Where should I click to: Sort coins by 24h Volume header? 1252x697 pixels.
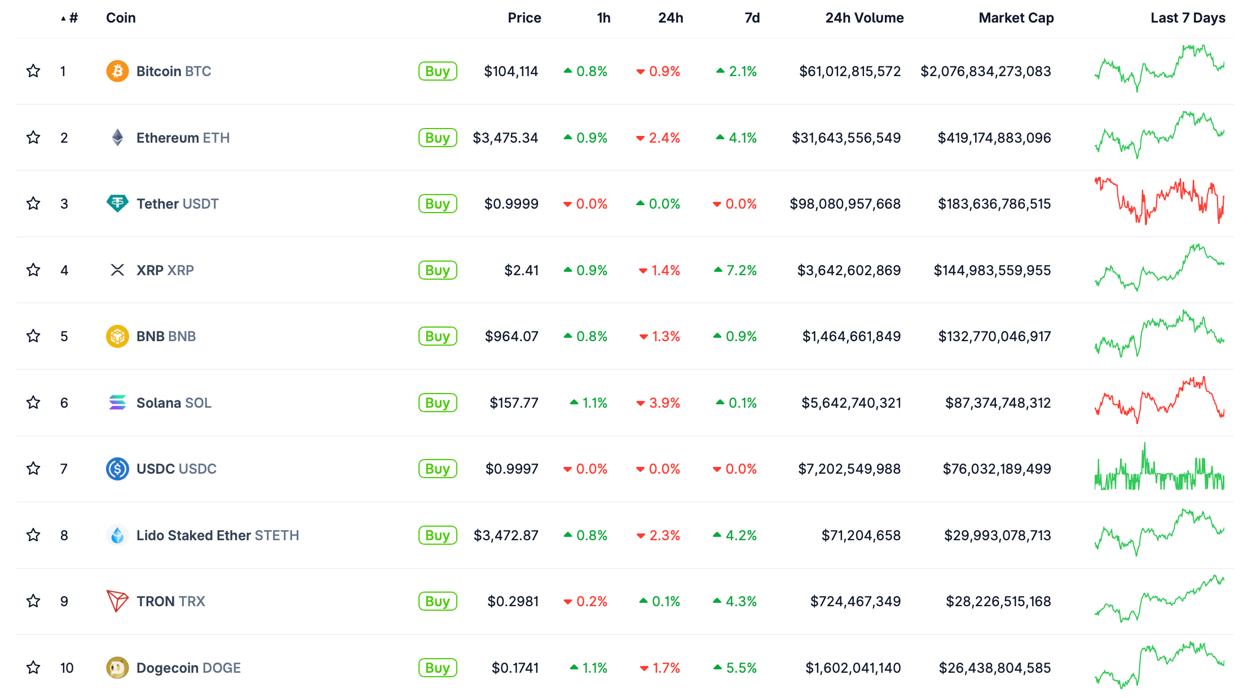(864, 18)
